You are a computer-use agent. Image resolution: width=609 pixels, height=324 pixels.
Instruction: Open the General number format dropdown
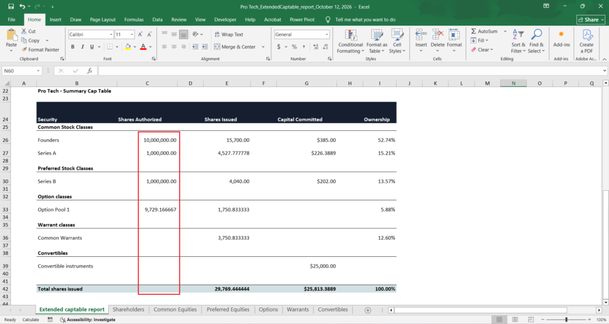[x=327, y=34]
